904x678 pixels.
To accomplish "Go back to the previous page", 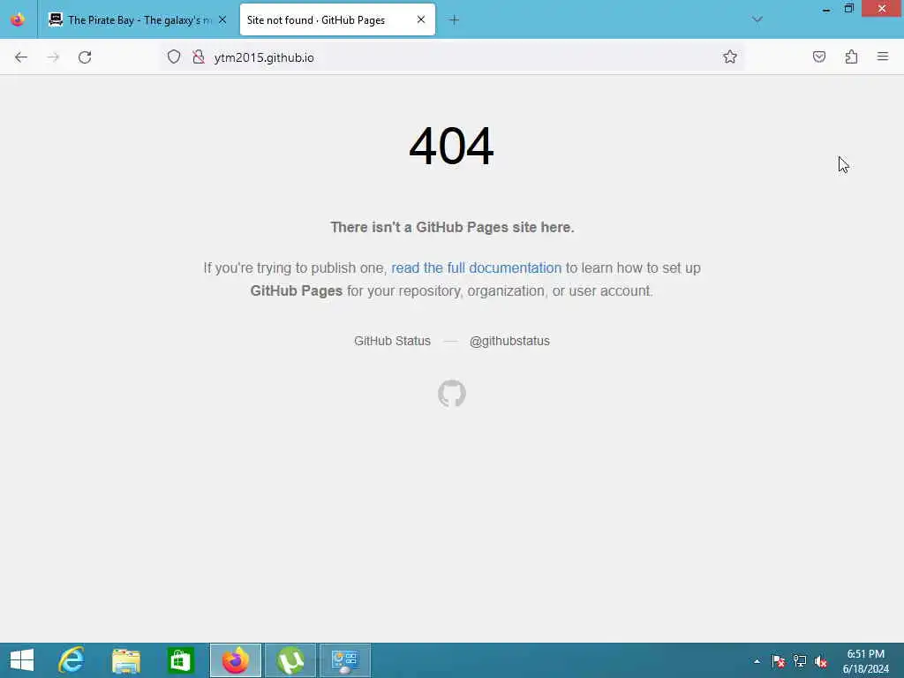I will coord(21,57).
